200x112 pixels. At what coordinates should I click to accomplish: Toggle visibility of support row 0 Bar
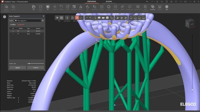pos(18,31)
